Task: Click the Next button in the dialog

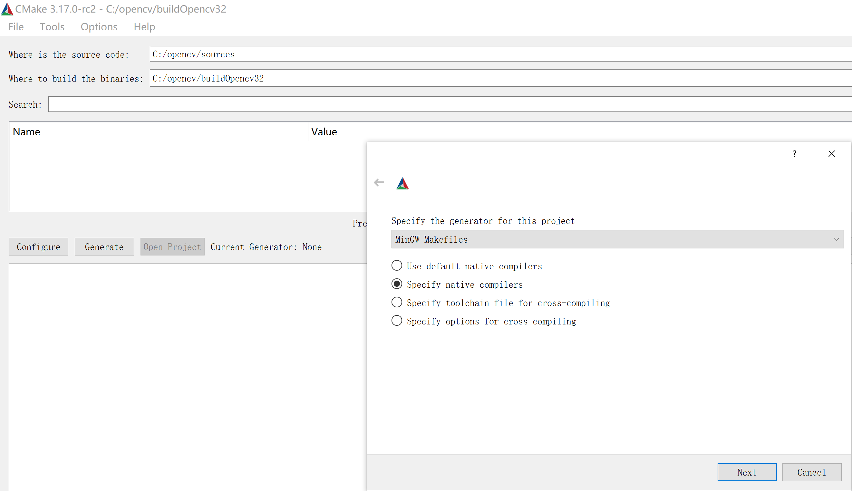Action: [x=746, y=472]
